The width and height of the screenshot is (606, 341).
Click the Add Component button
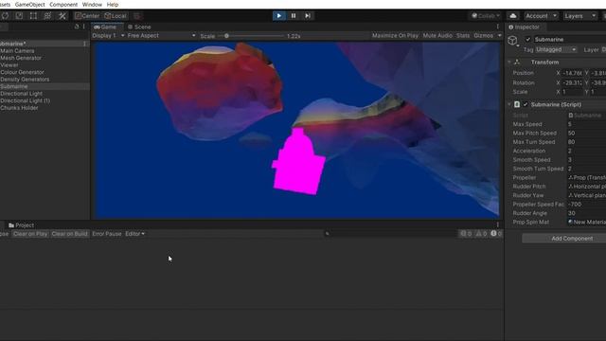click(572, 239)
